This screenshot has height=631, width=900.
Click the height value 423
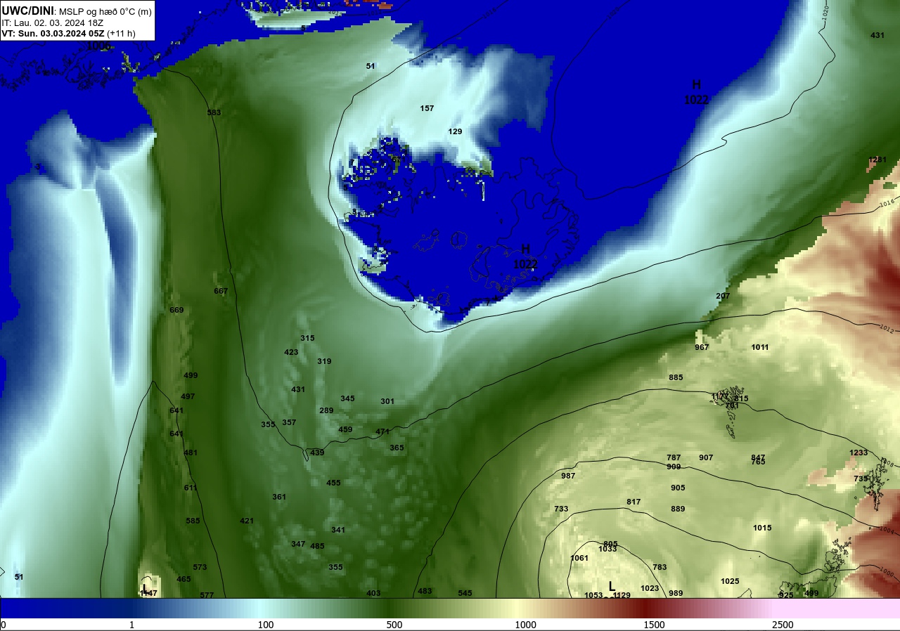[x=291, y=352]
